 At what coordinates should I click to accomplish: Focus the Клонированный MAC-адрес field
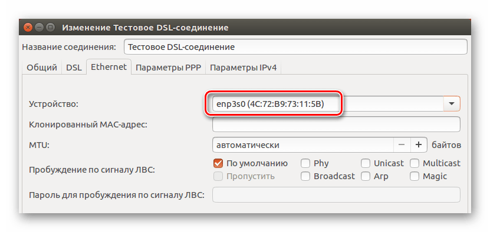pyautogui.click(x=336, y=125)
